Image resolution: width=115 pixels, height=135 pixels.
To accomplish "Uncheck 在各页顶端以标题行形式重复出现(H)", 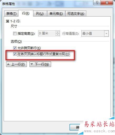I will tap(15, 54).
